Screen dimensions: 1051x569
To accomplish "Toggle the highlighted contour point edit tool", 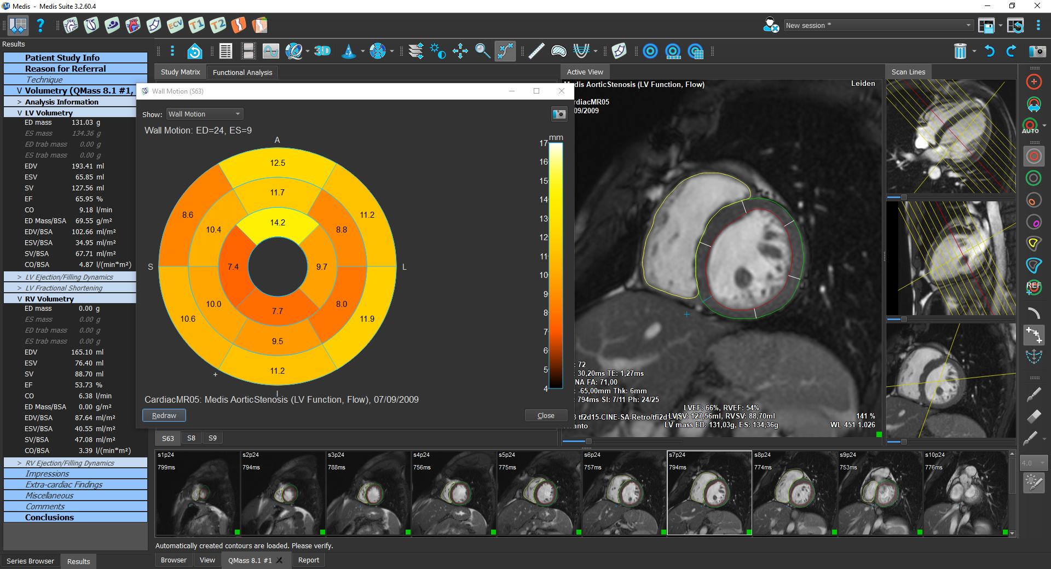I will (1033, 334).
